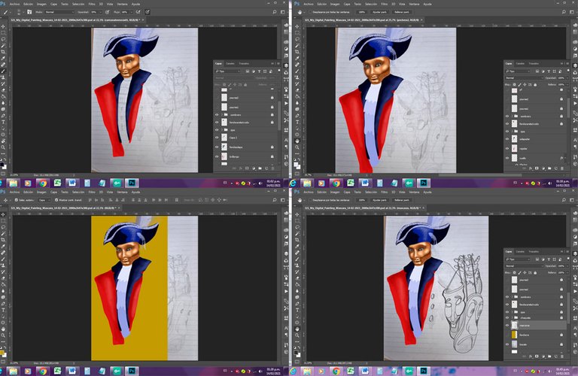Click Photoshop icon in top-right window taskbar
This screenshot has width=578, height=376.
point(424,183)
